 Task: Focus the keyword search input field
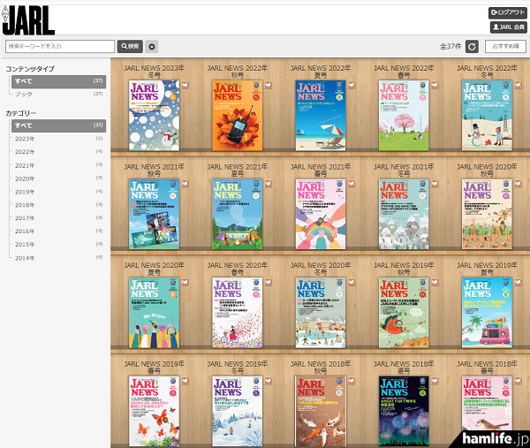pyautogui.click(x=59, y=46)
